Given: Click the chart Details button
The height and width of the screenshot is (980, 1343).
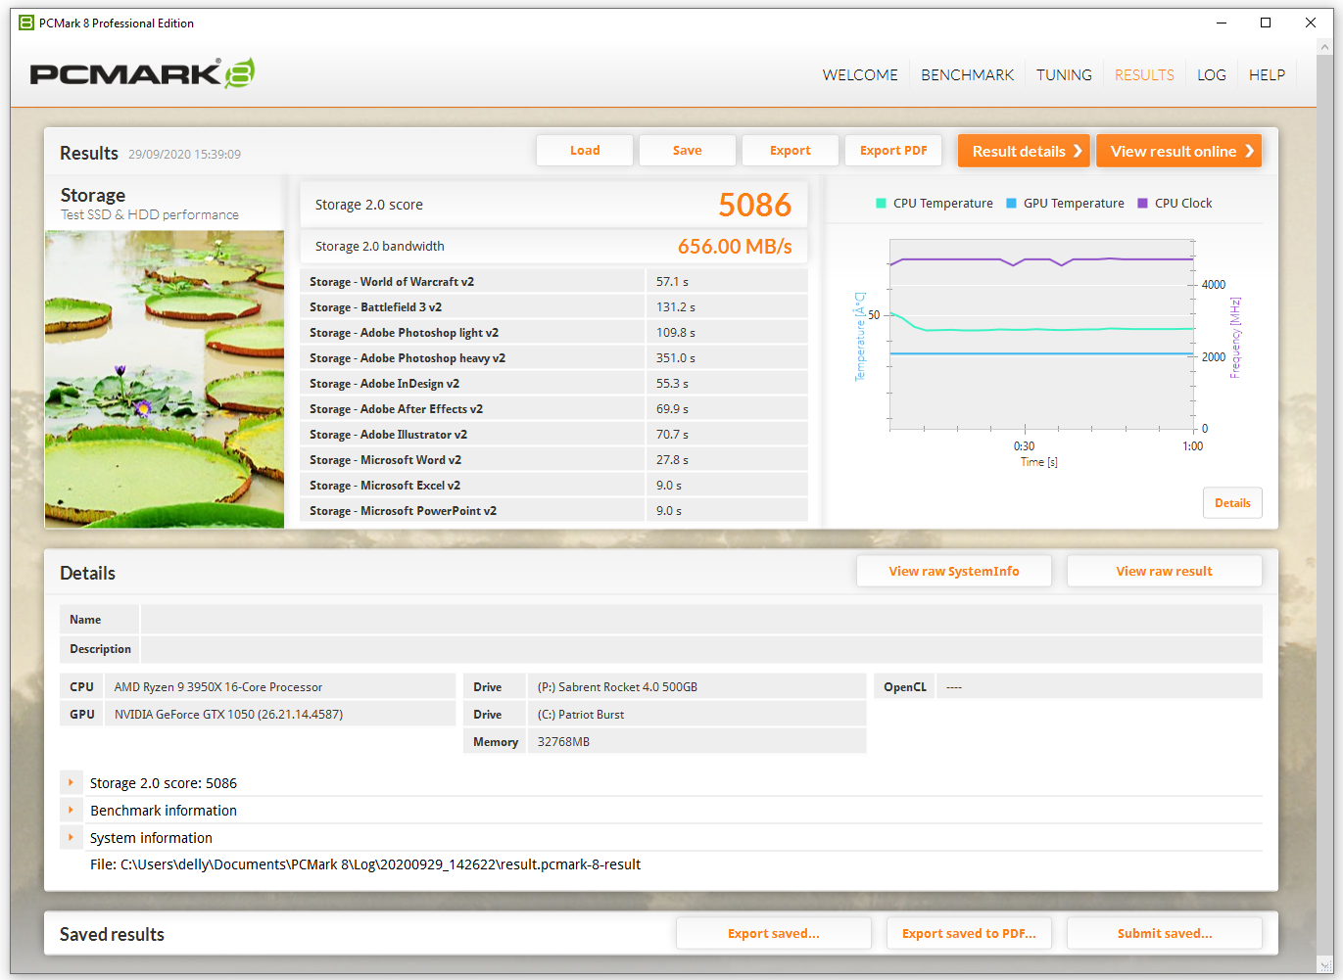Looking at the screenshot, I should (x=1232, y=503).
